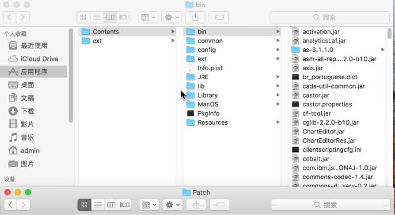The image size is (395, 215).
Task: Select ext folder in Contents column
Action: tap(232, 58)
